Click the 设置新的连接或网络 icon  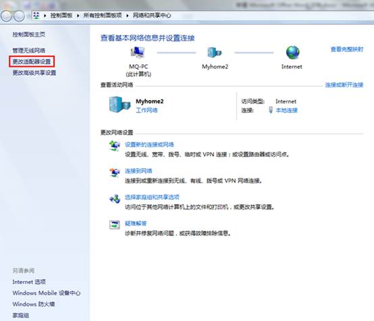click(x=115, y=146)
